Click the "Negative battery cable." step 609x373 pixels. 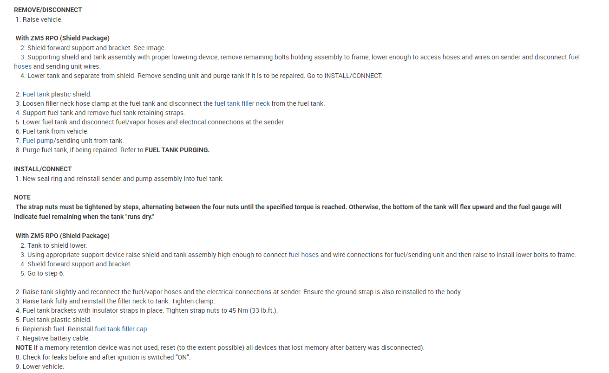point(56,338)
